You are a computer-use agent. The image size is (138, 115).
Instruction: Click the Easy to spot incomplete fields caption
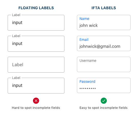coord(103,108)
